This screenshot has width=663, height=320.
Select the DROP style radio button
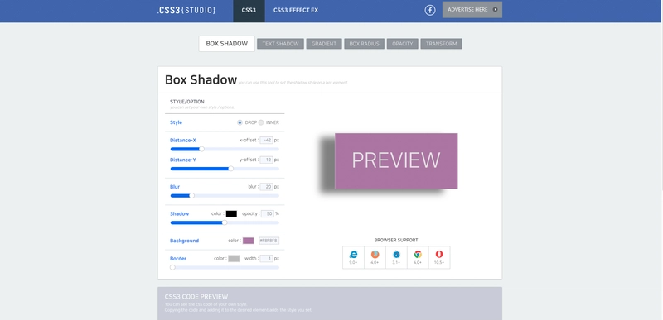(240, 122)
